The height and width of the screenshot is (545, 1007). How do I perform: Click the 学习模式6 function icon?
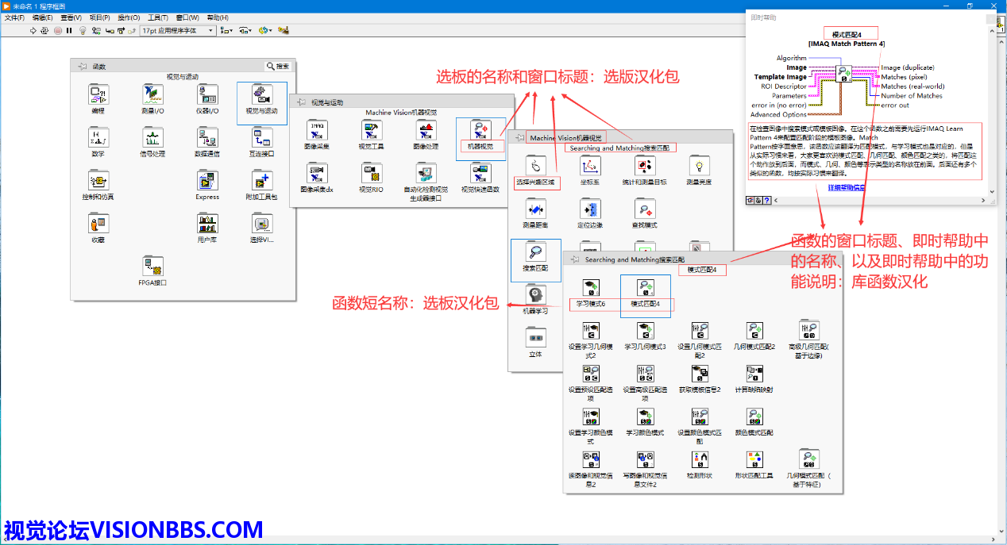tap(590, 290)
